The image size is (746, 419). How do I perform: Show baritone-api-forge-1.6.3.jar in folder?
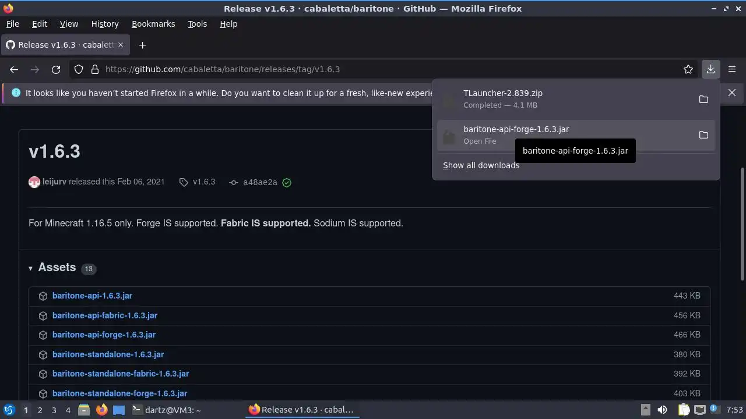[703, 135]
